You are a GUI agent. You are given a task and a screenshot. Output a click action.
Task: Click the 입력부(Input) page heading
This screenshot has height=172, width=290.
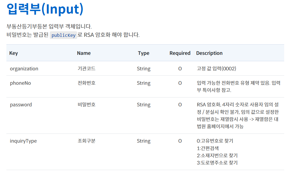pyautogui.click(x=45, y=9)
